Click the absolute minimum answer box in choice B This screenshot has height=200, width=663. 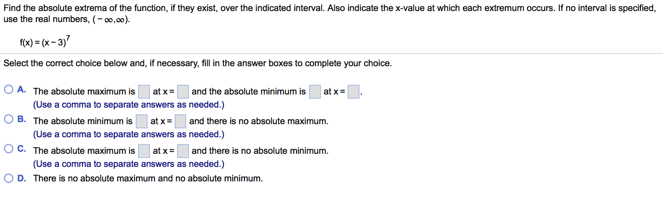pyautogui.click(x=141, y=122)
